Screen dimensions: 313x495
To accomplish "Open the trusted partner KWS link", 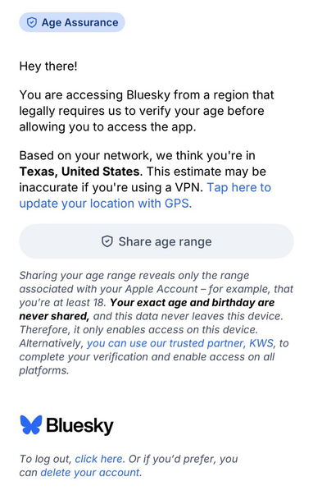I will (x=180, y=343).
